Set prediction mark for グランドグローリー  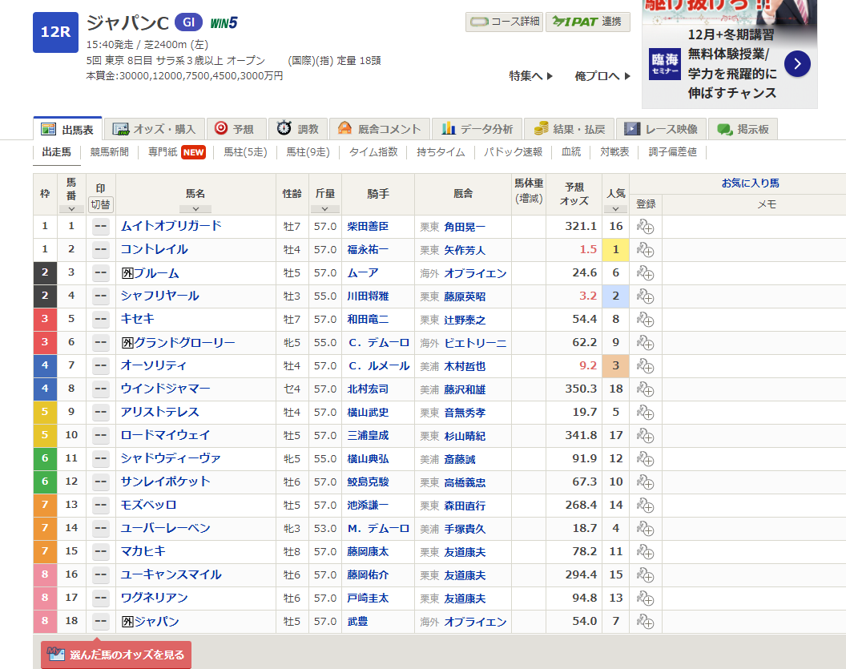point(101,343)
